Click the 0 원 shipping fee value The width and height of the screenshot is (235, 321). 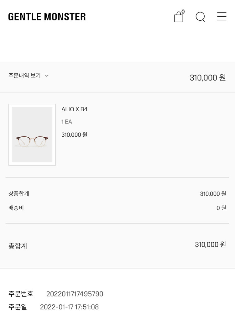click(x=221, y=208)
